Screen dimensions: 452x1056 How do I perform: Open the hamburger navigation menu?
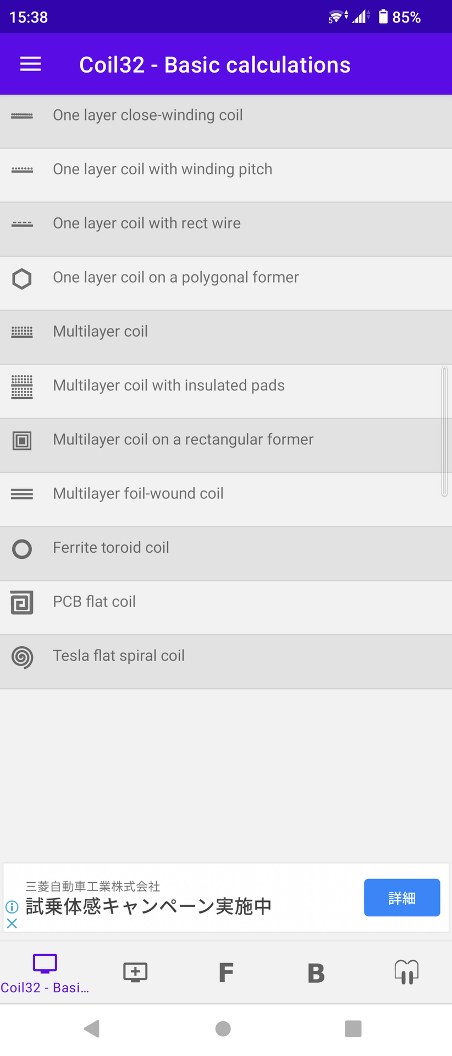click(30, 64)
